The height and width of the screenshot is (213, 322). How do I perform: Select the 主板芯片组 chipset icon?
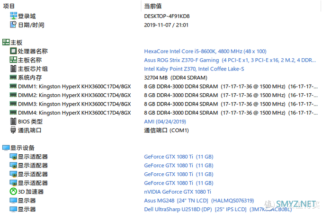point(13,69)
